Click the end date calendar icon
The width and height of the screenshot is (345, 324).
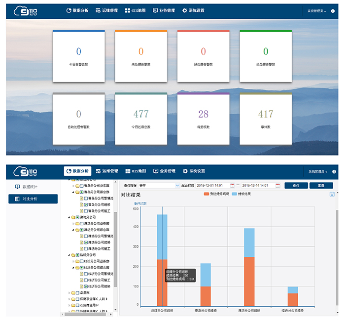point(278,185)
